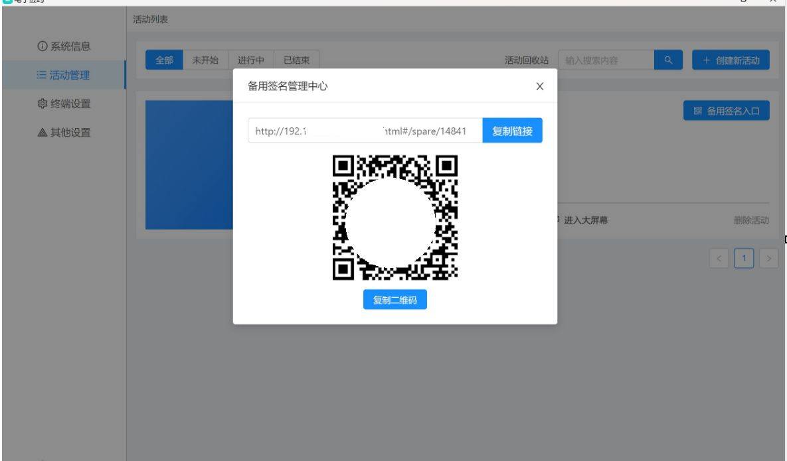Image resolution: width=787 pixels, height=461 pixels.
Task: Open 其他设置 in the sidebar
Action: pyautogui.click(x=64, y=132)
